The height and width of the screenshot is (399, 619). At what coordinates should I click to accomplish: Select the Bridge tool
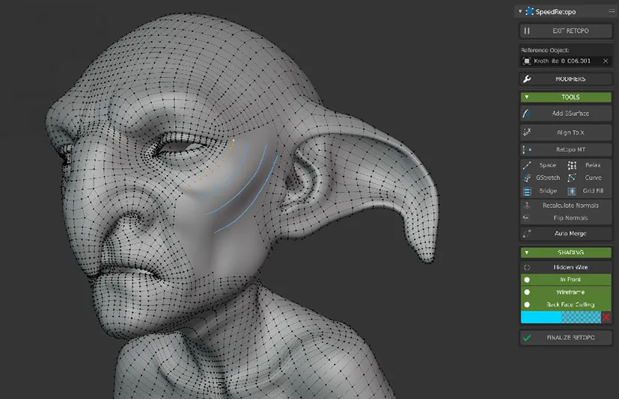click(x=543, y=191)
